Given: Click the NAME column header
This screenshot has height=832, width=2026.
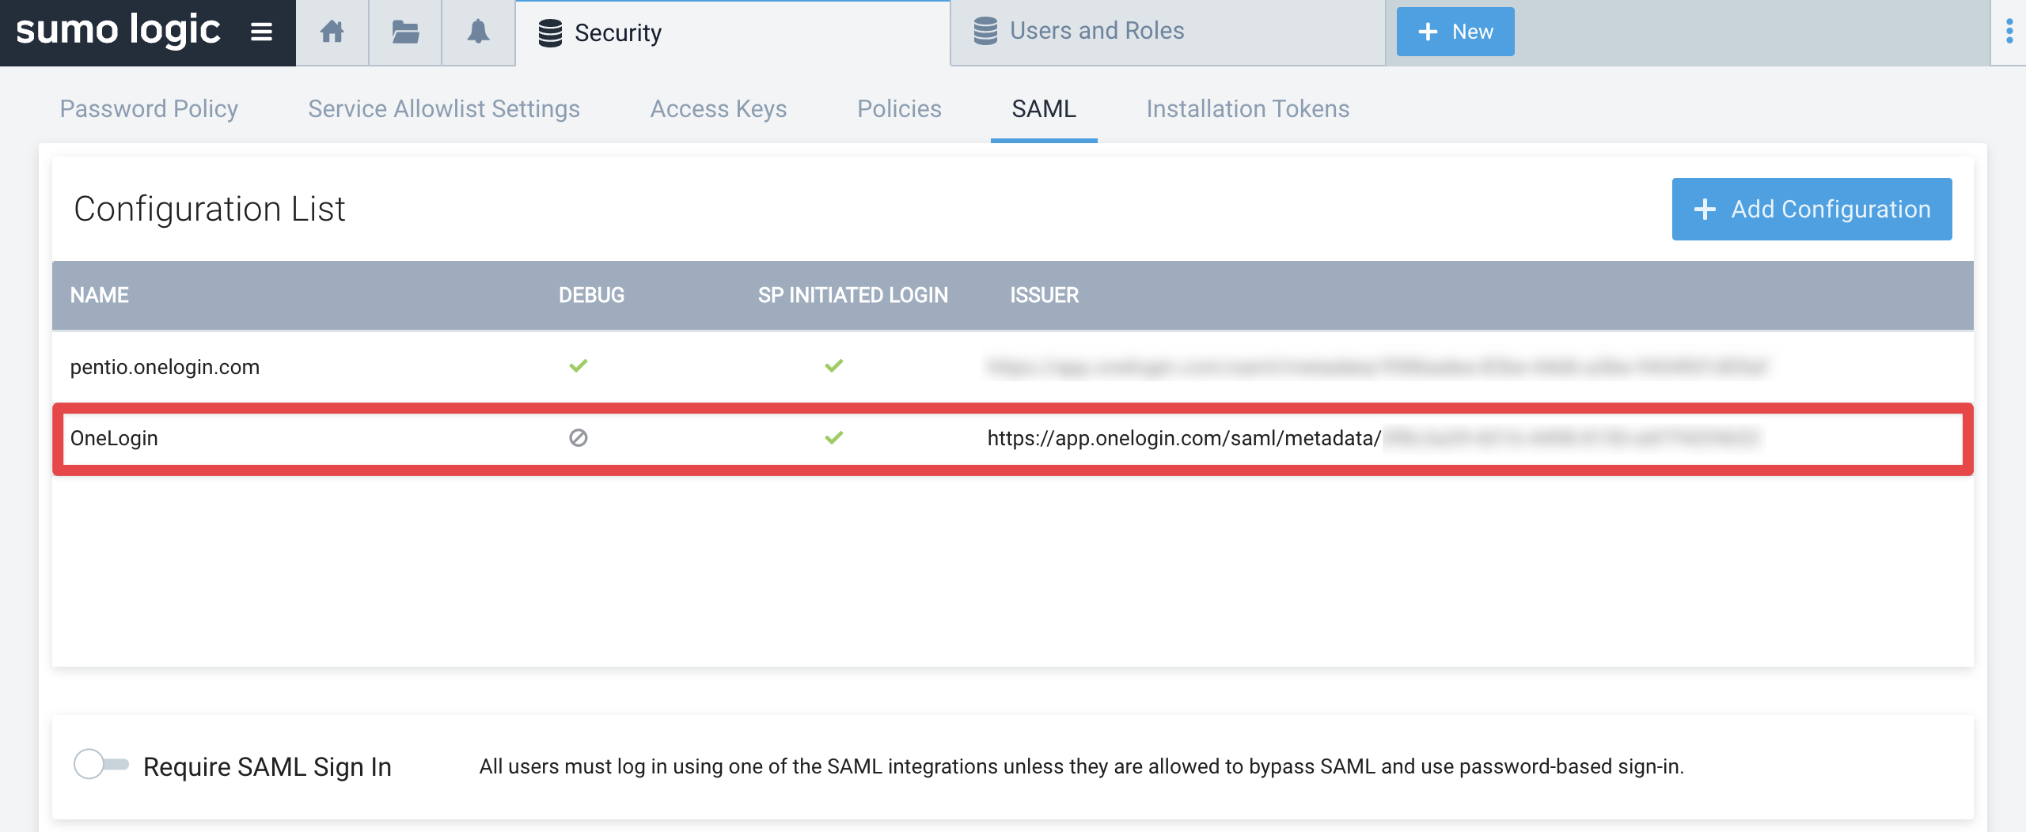Looking at the screenshot, I should tap(100, 295).
